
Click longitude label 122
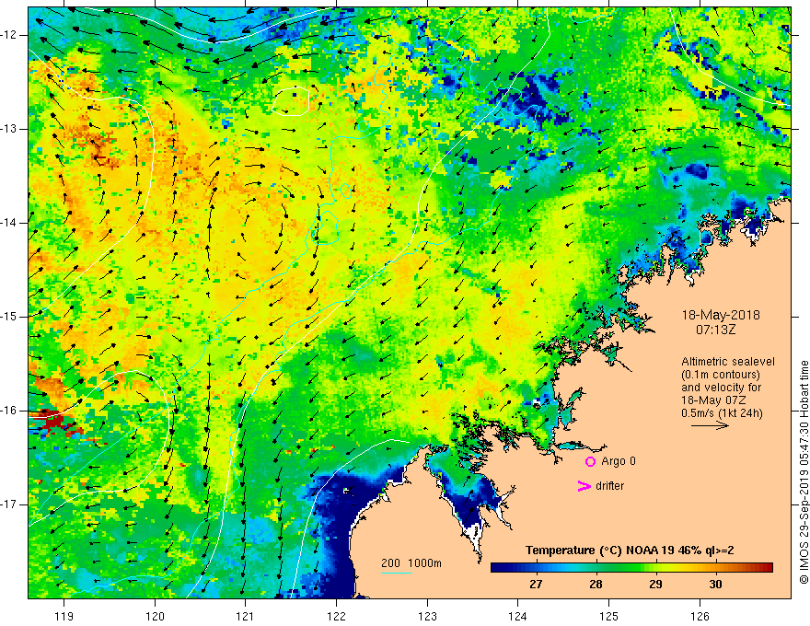click(336, 616)
